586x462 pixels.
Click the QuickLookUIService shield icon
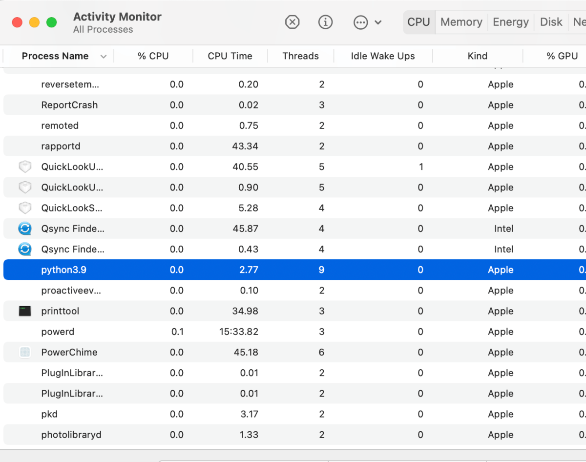(x=24, y=167)
